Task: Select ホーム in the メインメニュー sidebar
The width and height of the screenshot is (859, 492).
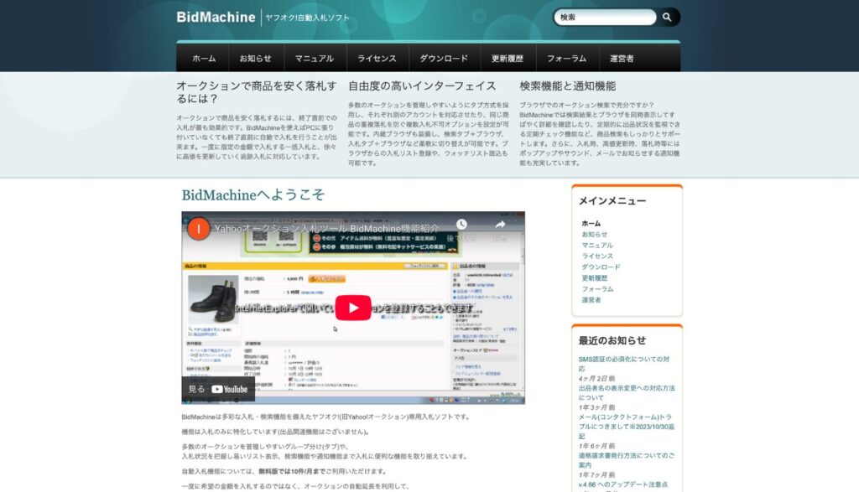Action: pos(591,223)
